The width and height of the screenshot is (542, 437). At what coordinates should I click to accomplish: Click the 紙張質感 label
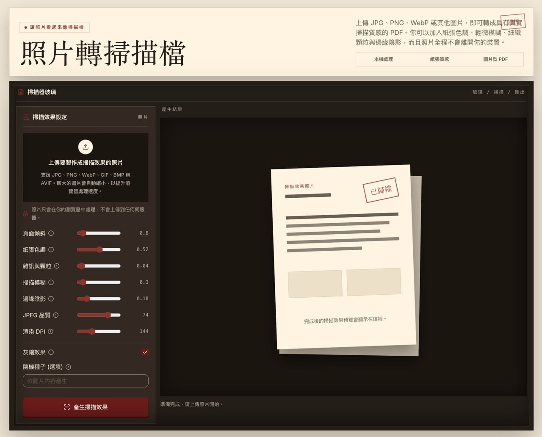tap(440, 59)
